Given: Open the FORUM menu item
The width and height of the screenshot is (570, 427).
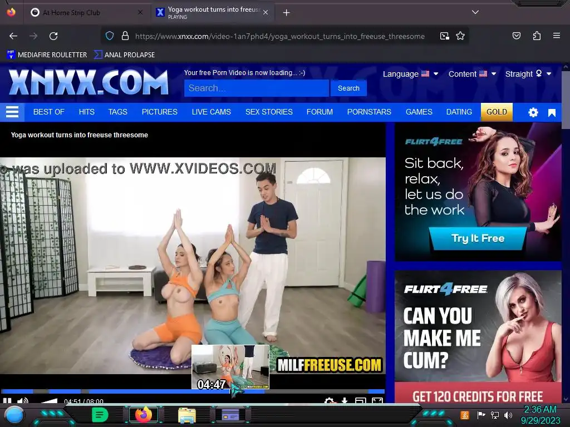Looking at the screenshot, I should point(320,112).
